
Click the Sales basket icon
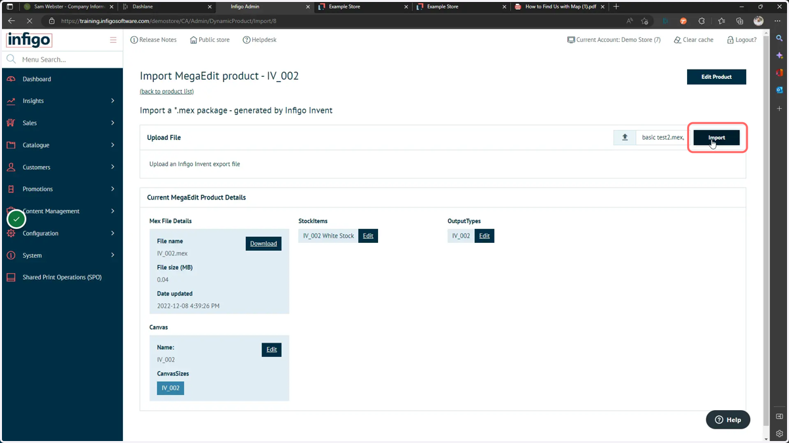[x=11, y=123]
